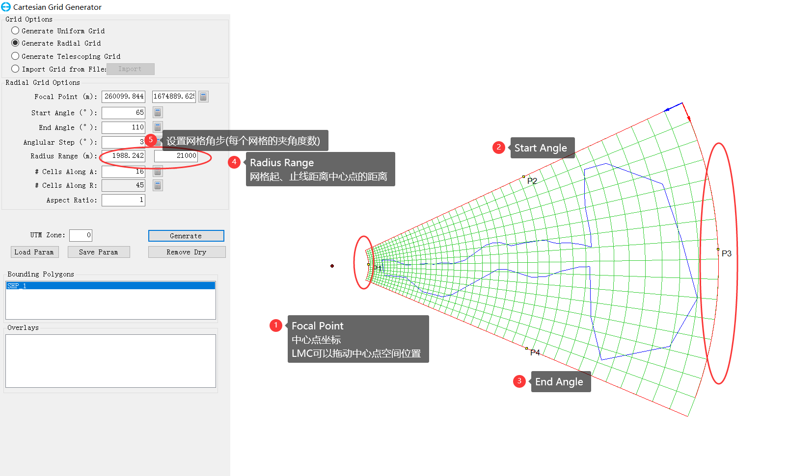
Task: Click calculator icon beside End Angle
Action: click(158, 127)
